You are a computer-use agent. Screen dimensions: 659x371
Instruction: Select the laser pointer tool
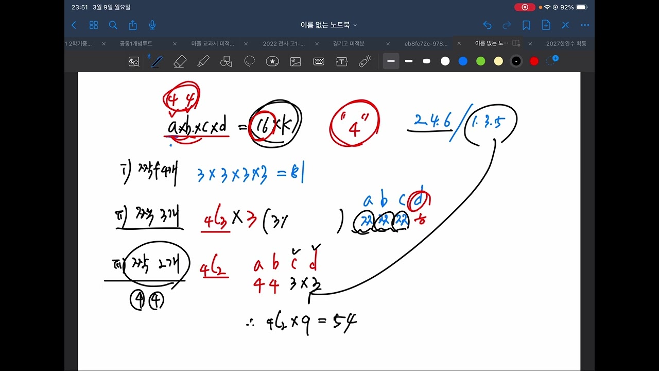(x=365, y=61)
